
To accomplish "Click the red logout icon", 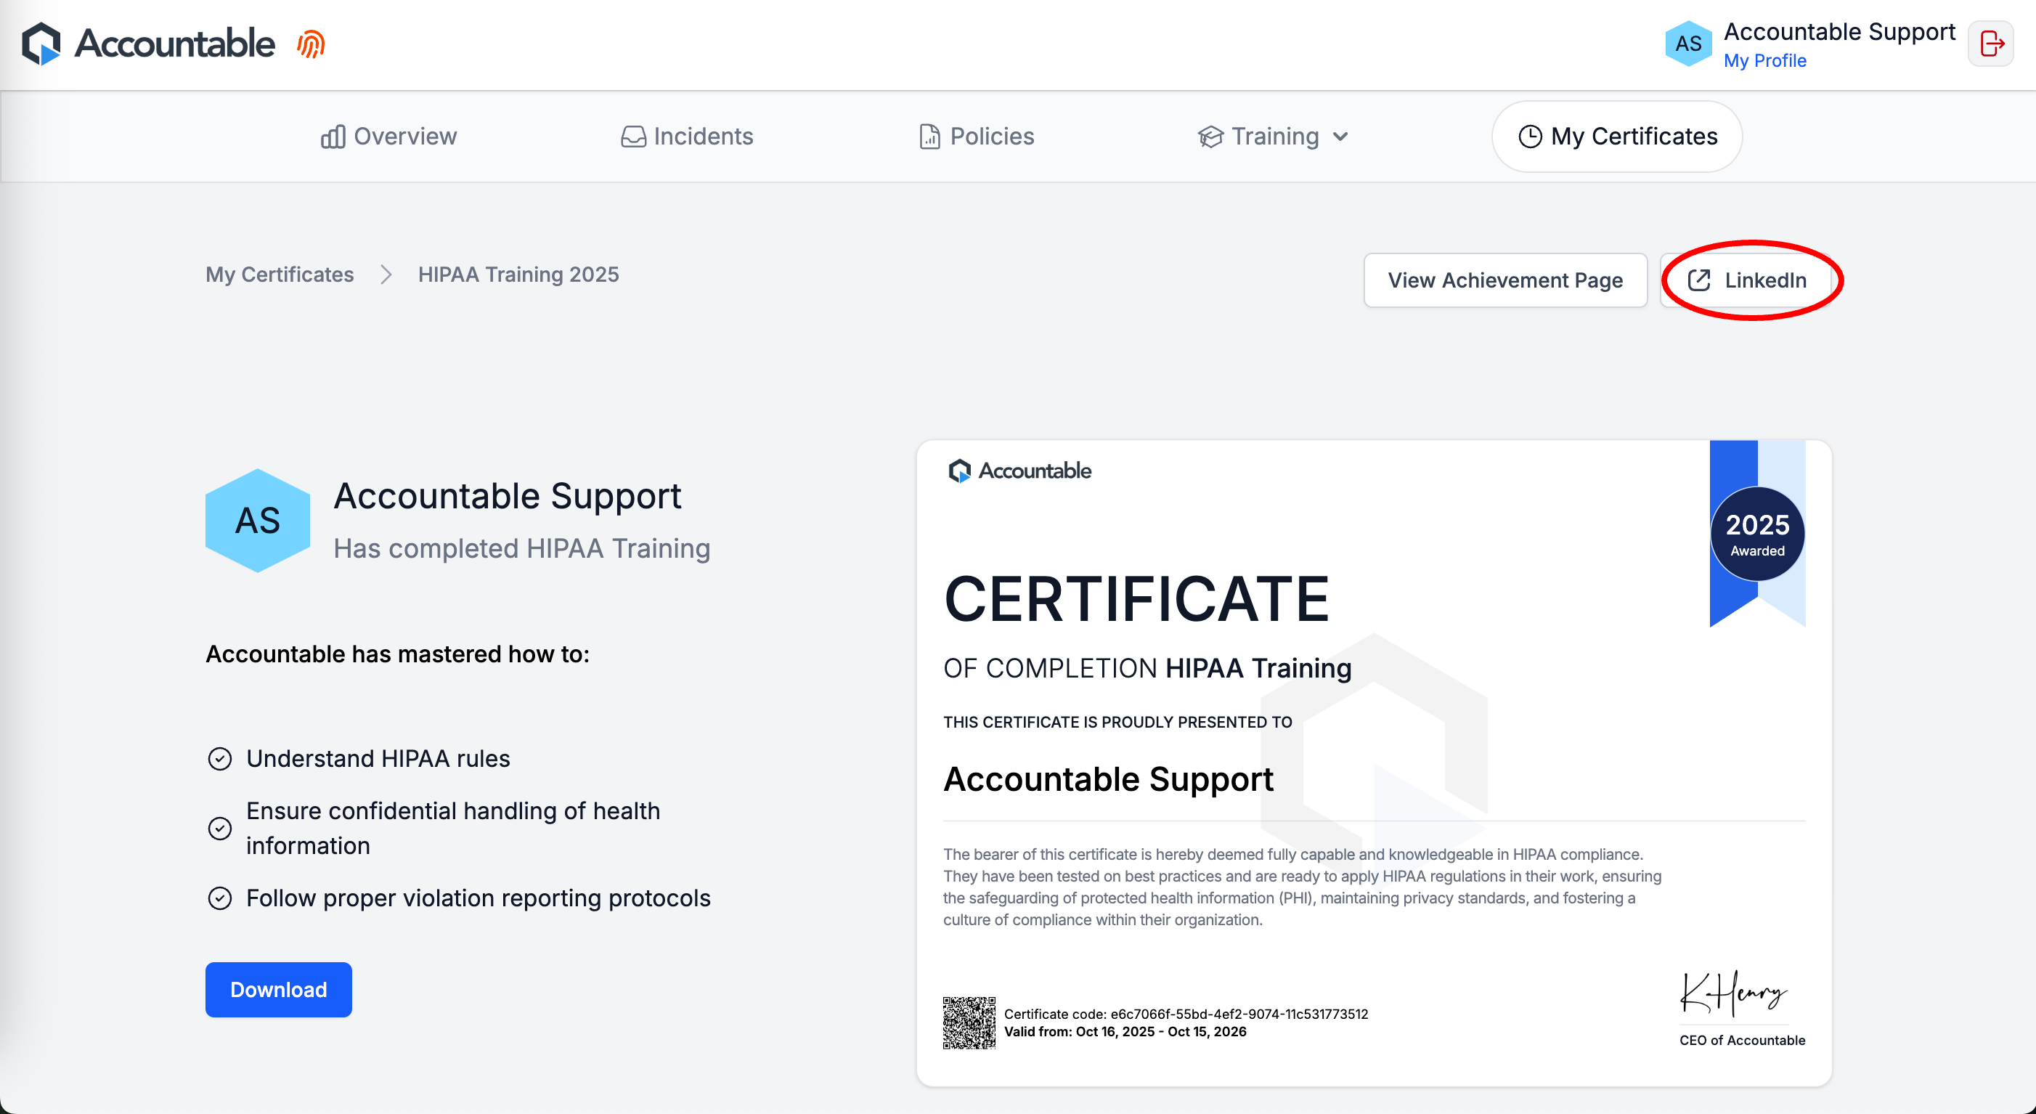I will (1991, 44).
